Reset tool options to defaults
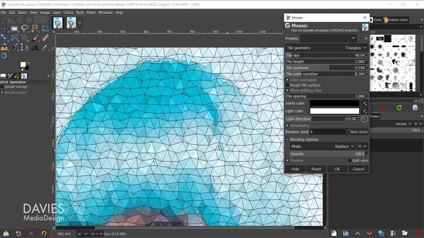Image resolution: width=424 pixels, height=238 pixels. coord(44,233)
